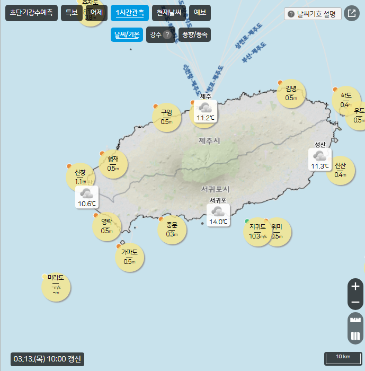Screen dimensions: 365x371
Task: Click the 03.13.(목) 10:00 갱신 update timestamp
Action: point(47,359)
